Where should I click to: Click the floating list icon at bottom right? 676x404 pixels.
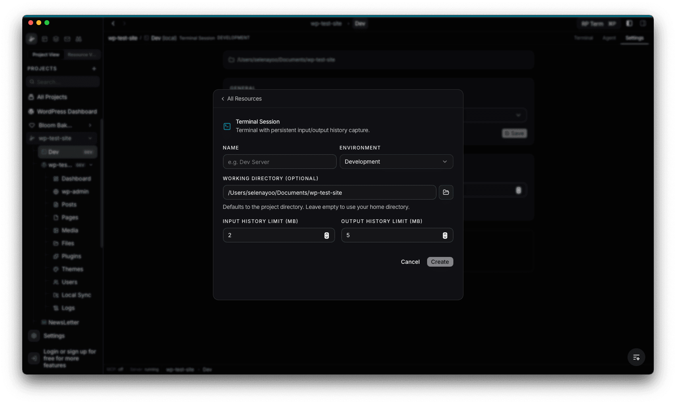636,357
